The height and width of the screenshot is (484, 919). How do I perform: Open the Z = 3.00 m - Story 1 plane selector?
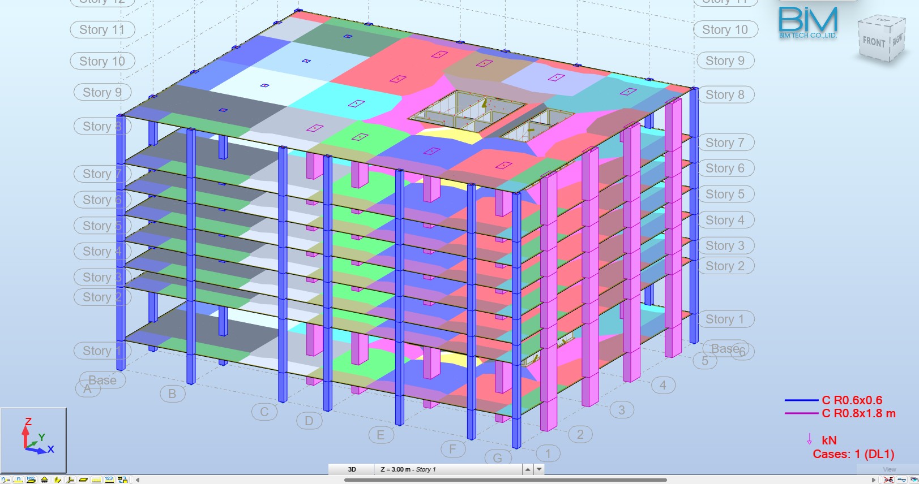[448, 469]
